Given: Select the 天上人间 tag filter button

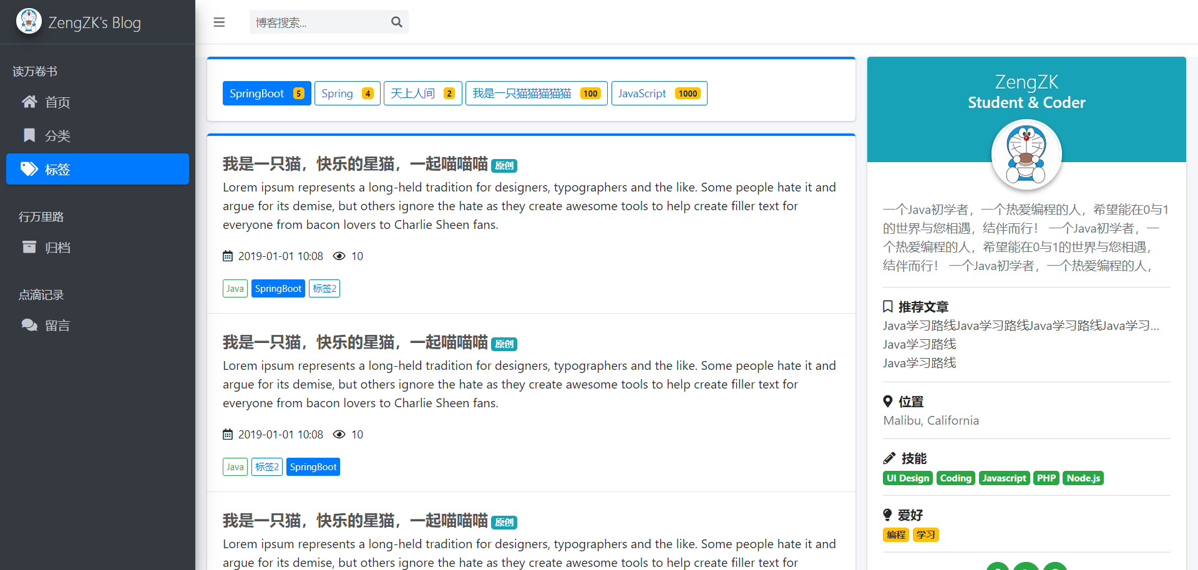Looking at the screenshot, I should point(422,94).
